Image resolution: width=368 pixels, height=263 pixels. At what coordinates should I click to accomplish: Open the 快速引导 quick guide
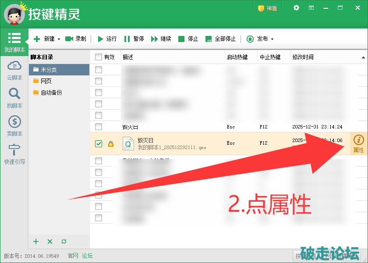[x=14, y=154]
